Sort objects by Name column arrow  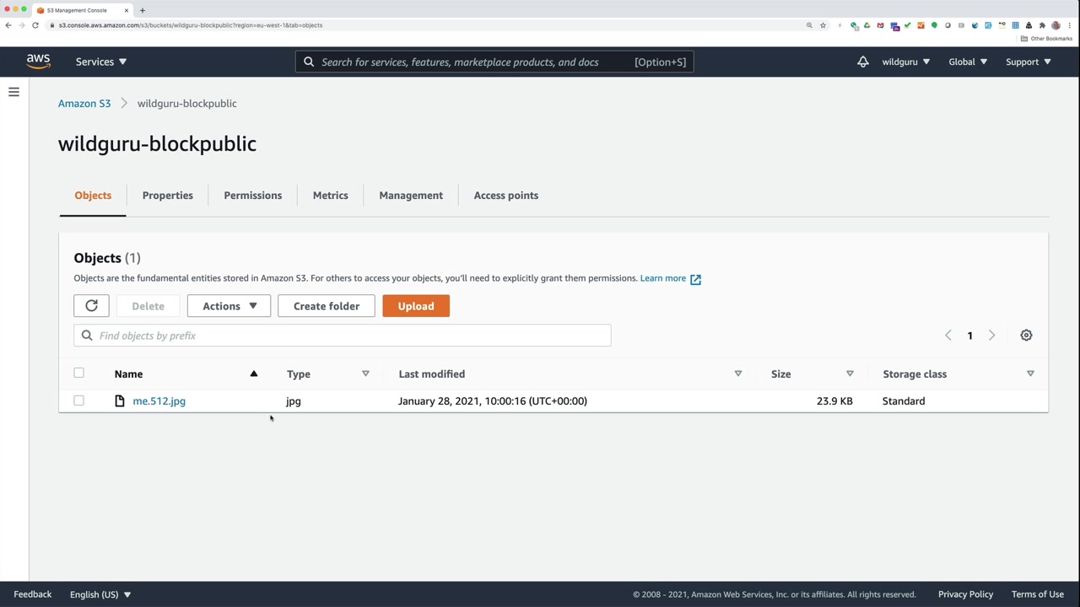pyautogui.click(x=253, y=373)
